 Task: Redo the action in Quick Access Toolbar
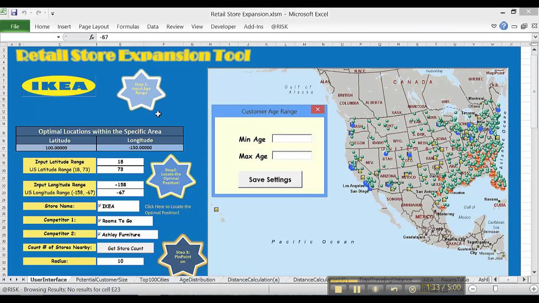[x=40, y=13]
